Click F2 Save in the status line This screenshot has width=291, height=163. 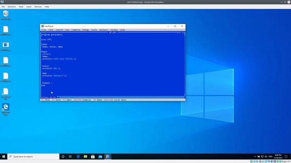pyautogui.click(x=56, y=100)
